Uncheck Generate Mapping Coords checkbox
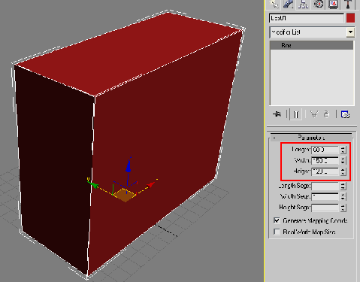This screenshot has height=282, width=360. [277, 220]
